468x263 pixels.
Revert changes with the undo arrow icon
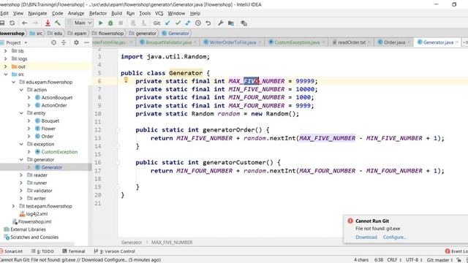tap(208, 23)
